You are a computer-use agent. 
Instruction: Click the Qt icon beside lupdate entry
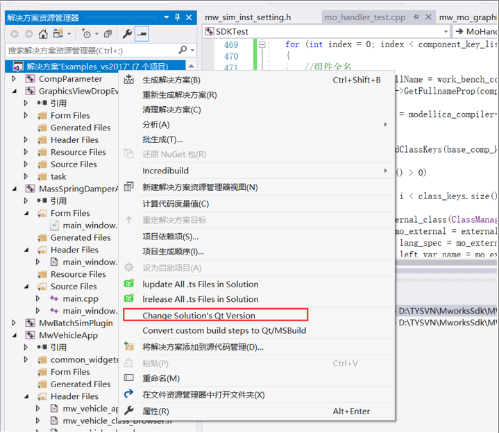pyautogui.click(x=129, y=283)
